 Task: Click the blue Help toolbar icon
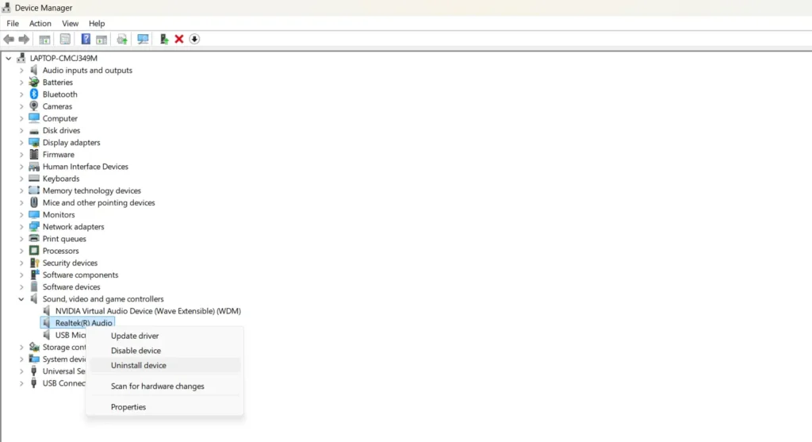pyautogui.click(x=86, y=39)
